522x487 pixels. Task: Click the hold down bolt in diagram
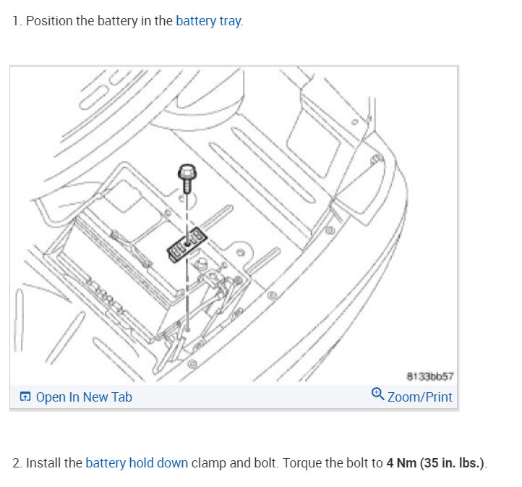tap(186, 177)
